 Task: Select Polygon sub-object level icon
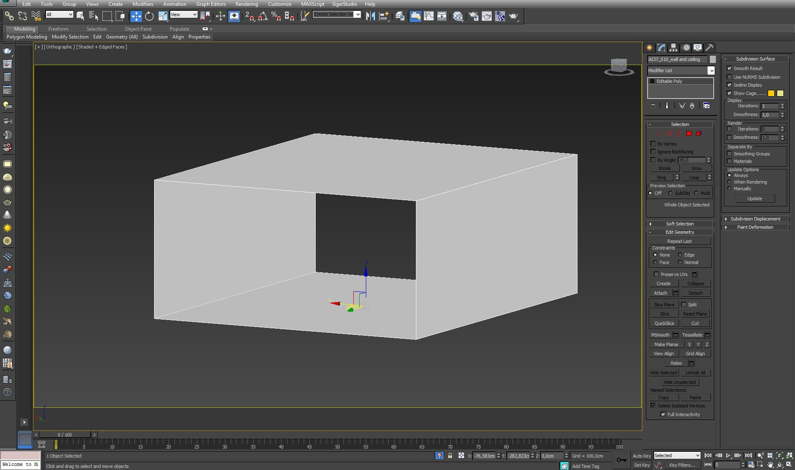pyautogui.click(x=689, y=133)
